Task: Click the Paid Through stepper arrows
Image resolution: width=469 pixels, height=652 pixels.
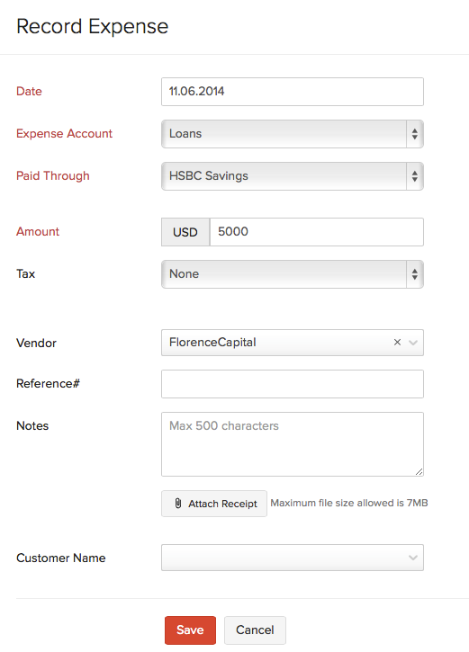Action: coord(415,176)
